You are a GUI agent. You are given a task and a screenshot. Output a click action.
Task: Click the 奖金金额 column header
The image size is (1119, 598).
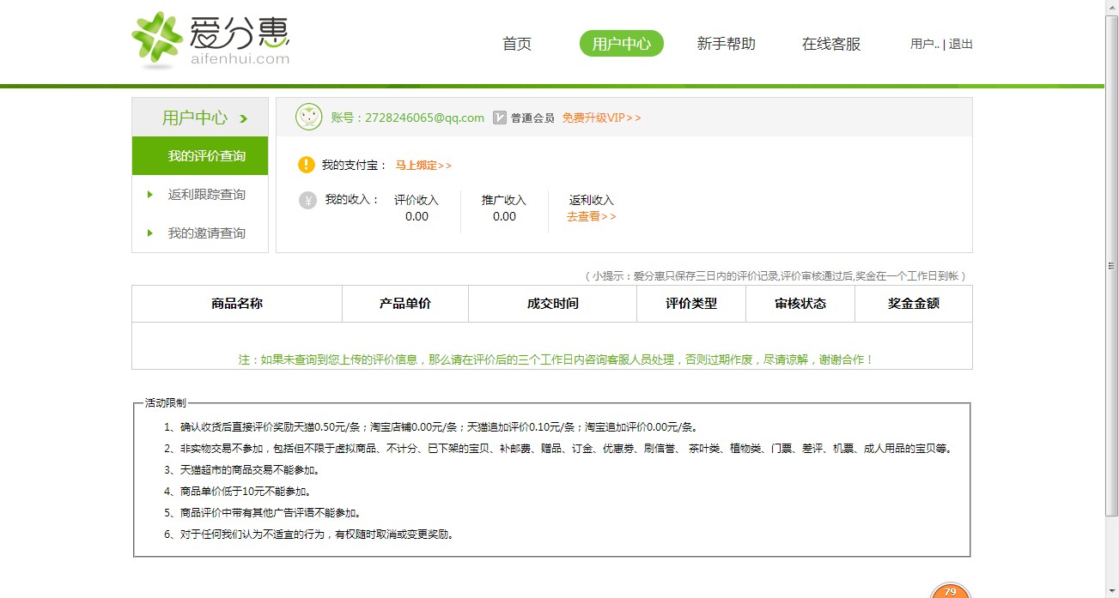click(914, 304)
